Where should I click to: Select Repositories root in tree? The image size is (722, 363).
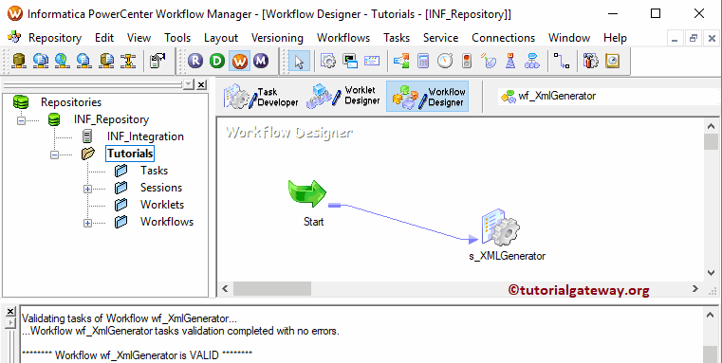click(71, 102)
